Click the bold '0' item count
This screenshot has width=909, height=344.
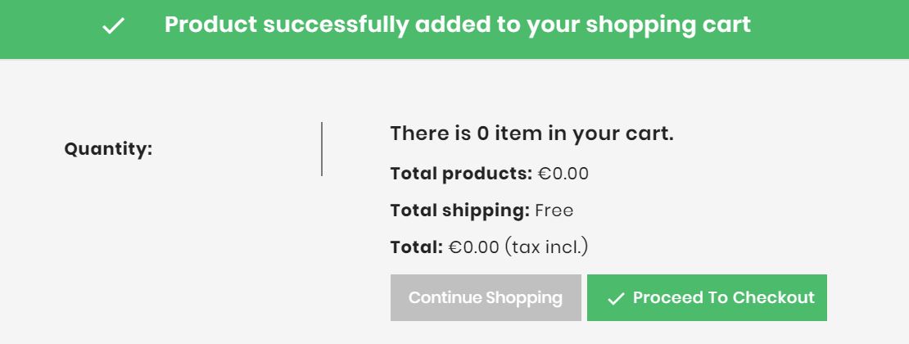pos(483,134)
